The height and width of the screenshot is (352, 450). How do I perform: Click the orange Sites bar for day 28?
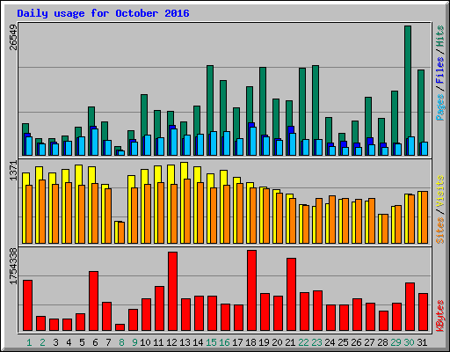click(385, 229)
